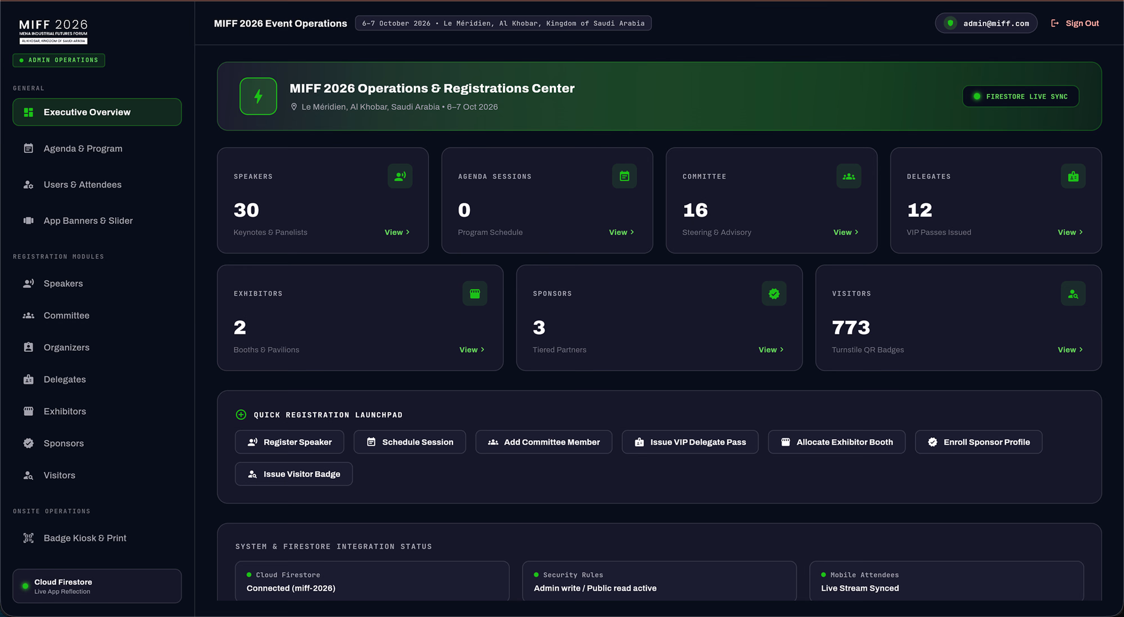View the Committee card details

point(845,232)
